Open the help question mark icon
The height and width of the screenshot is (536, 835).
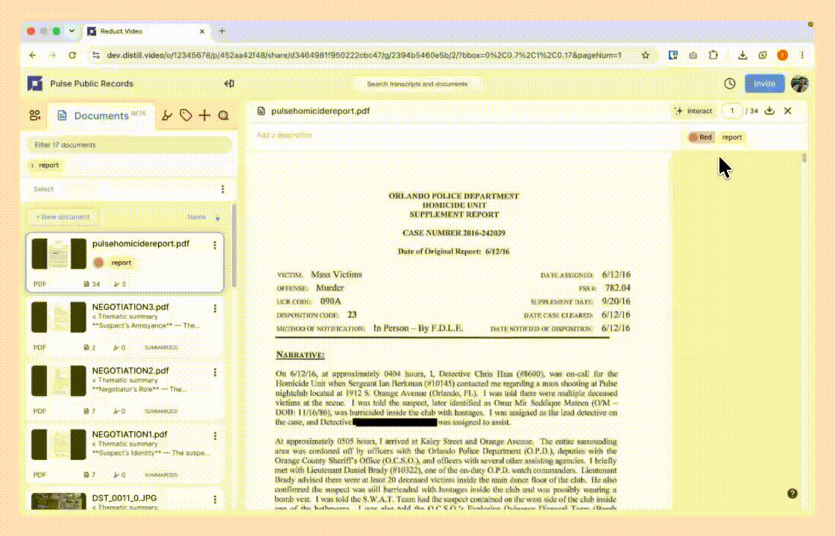[x=793, y=494]
